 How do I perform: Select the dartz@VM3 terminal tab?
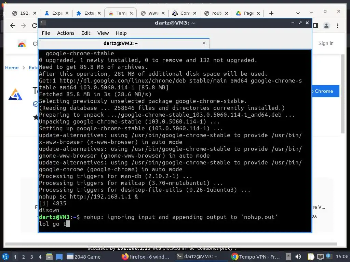tap(121, 43)
